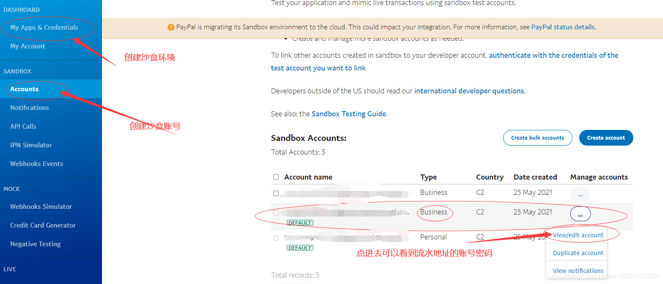Image resolution: width=663 pixels, height=284 pixels.
Task: Choose Duplicate account from menu
Action: click(578, 253)
